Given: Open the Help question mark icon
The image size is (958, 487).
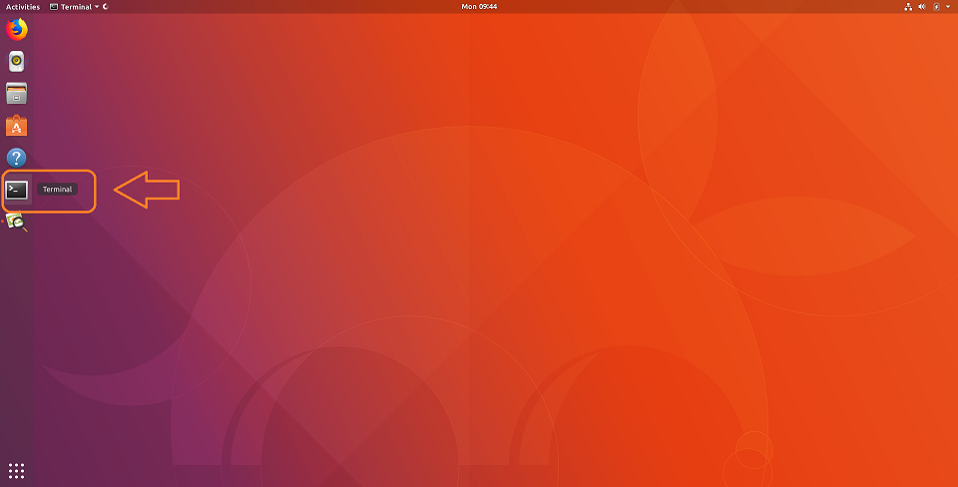Looking at the screenshot, I should click(16, 158).
